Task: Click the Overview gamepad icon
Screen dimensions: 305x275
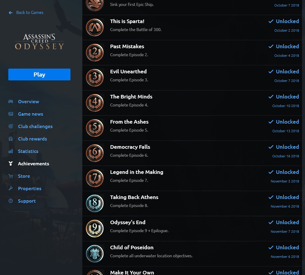Action: tap(11, 101)
